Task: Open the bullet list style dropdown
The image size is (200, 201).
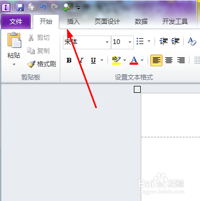Action: [x=149, y=41]
